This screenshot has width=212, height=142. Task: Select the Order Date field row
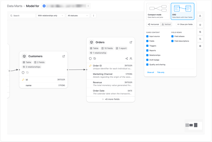coord(111,92)
